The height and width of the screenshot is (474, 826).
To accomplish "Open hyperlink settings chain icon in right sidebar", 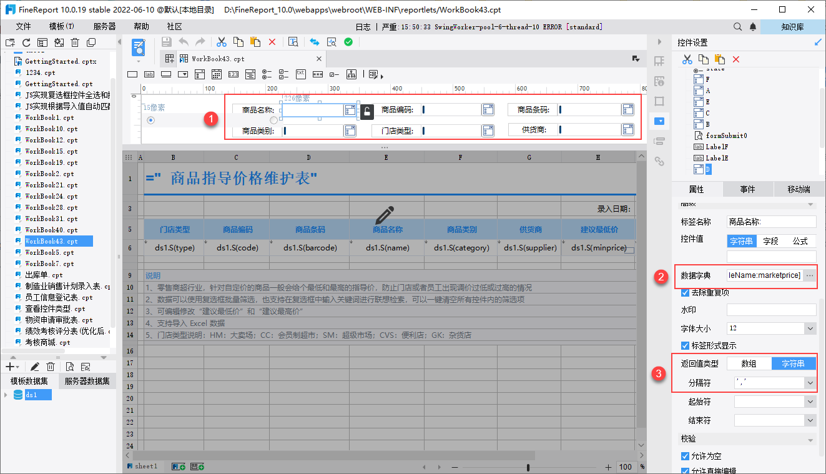I will click(x=659, y=160).
